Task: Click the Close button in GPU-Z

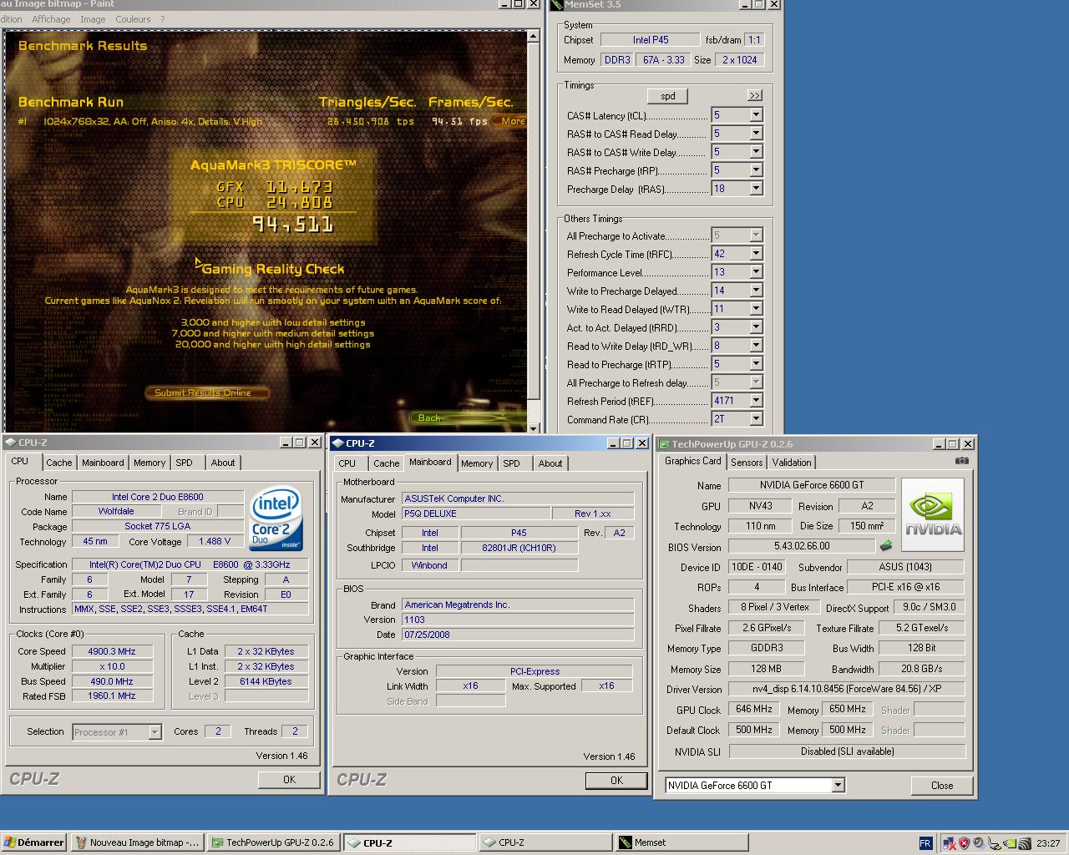Action: click(942, 785)
